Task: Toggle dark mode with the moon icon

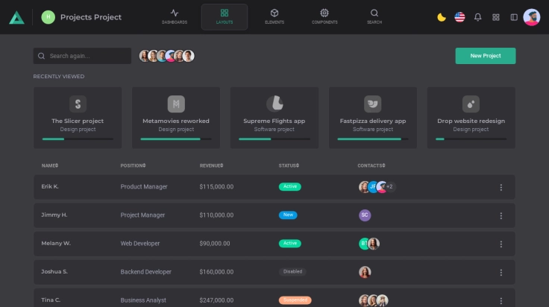Action: point(442,17)
